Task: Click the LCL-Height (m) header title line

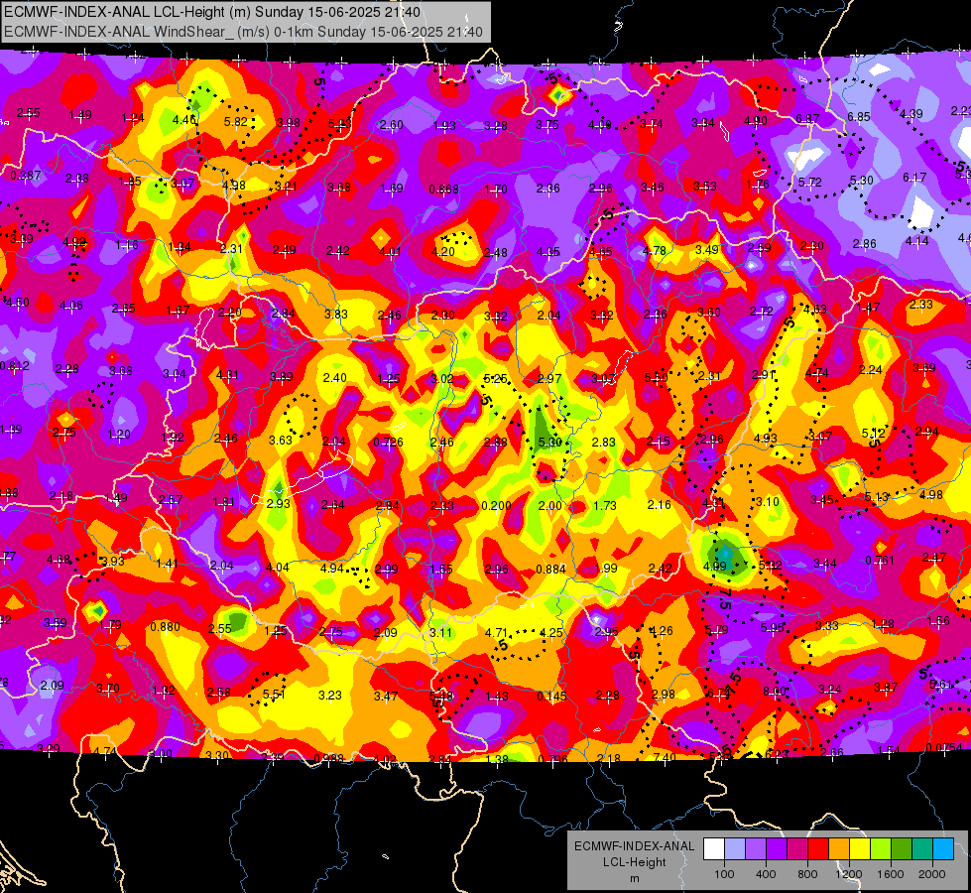Action: (x=212, y=12)
